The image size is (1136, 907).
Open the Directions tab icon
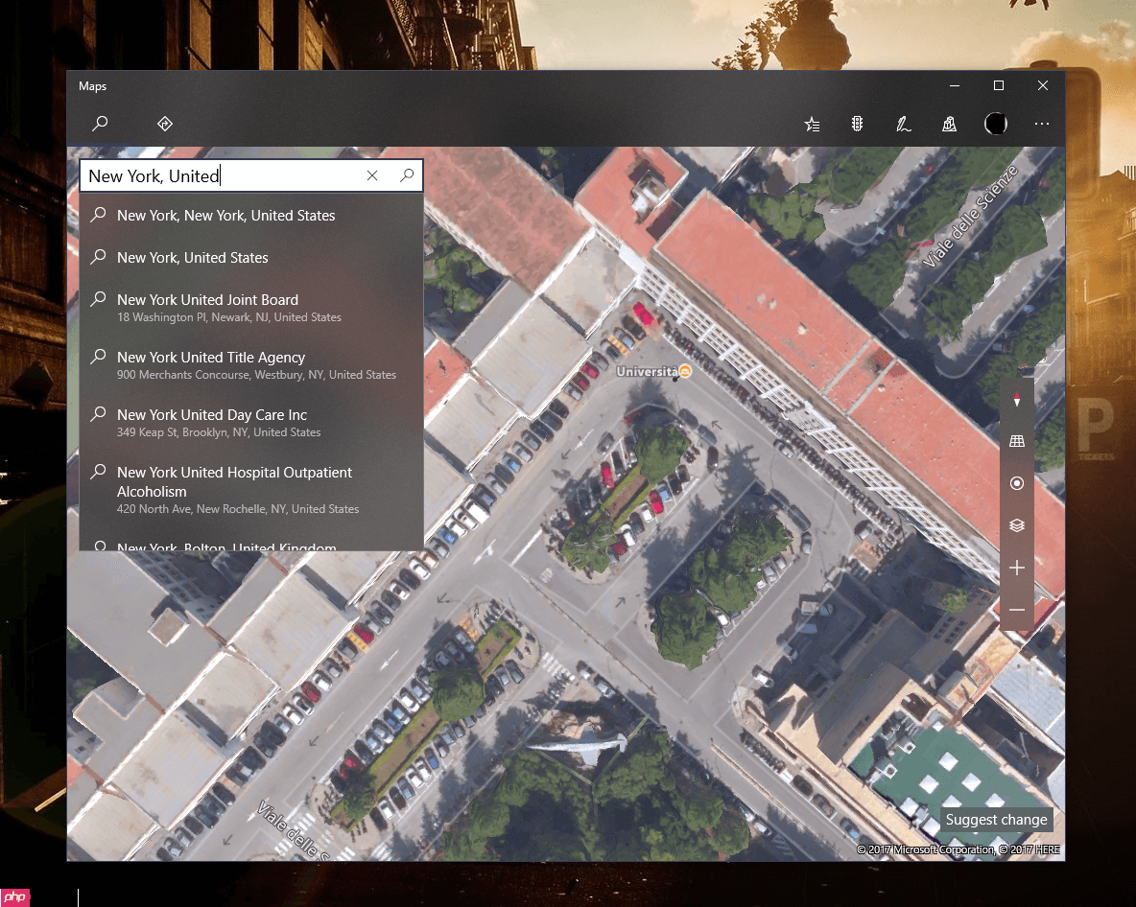(x=164, y=124)
